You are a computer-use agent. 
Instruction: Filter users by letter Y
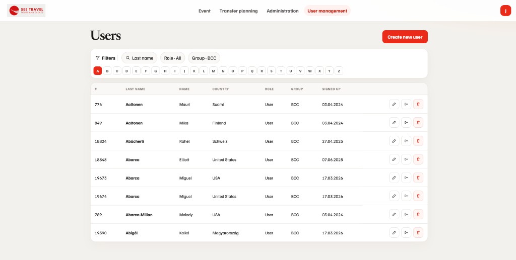click(x=329, y=70)
